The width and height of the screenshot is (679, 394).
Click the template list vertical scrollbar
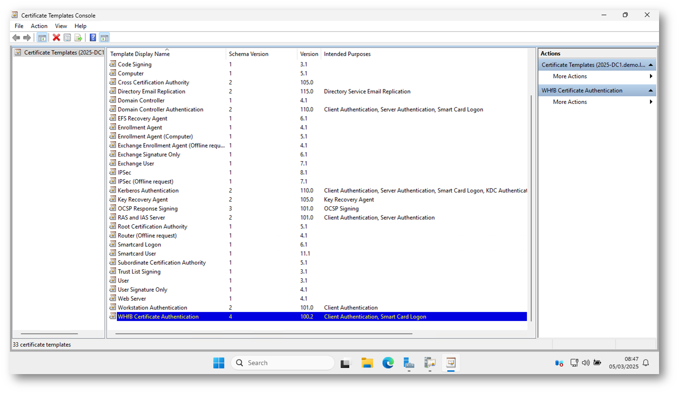(531, 208)
